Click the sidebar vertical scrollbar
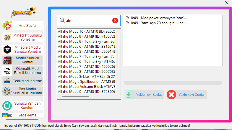Image resolution: width=232 pixels, height=130 pixels. pos(46,52)
